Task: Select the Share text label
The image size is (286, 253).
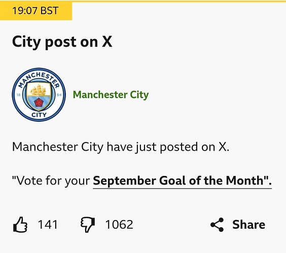Action: click(x=248, y=225)
